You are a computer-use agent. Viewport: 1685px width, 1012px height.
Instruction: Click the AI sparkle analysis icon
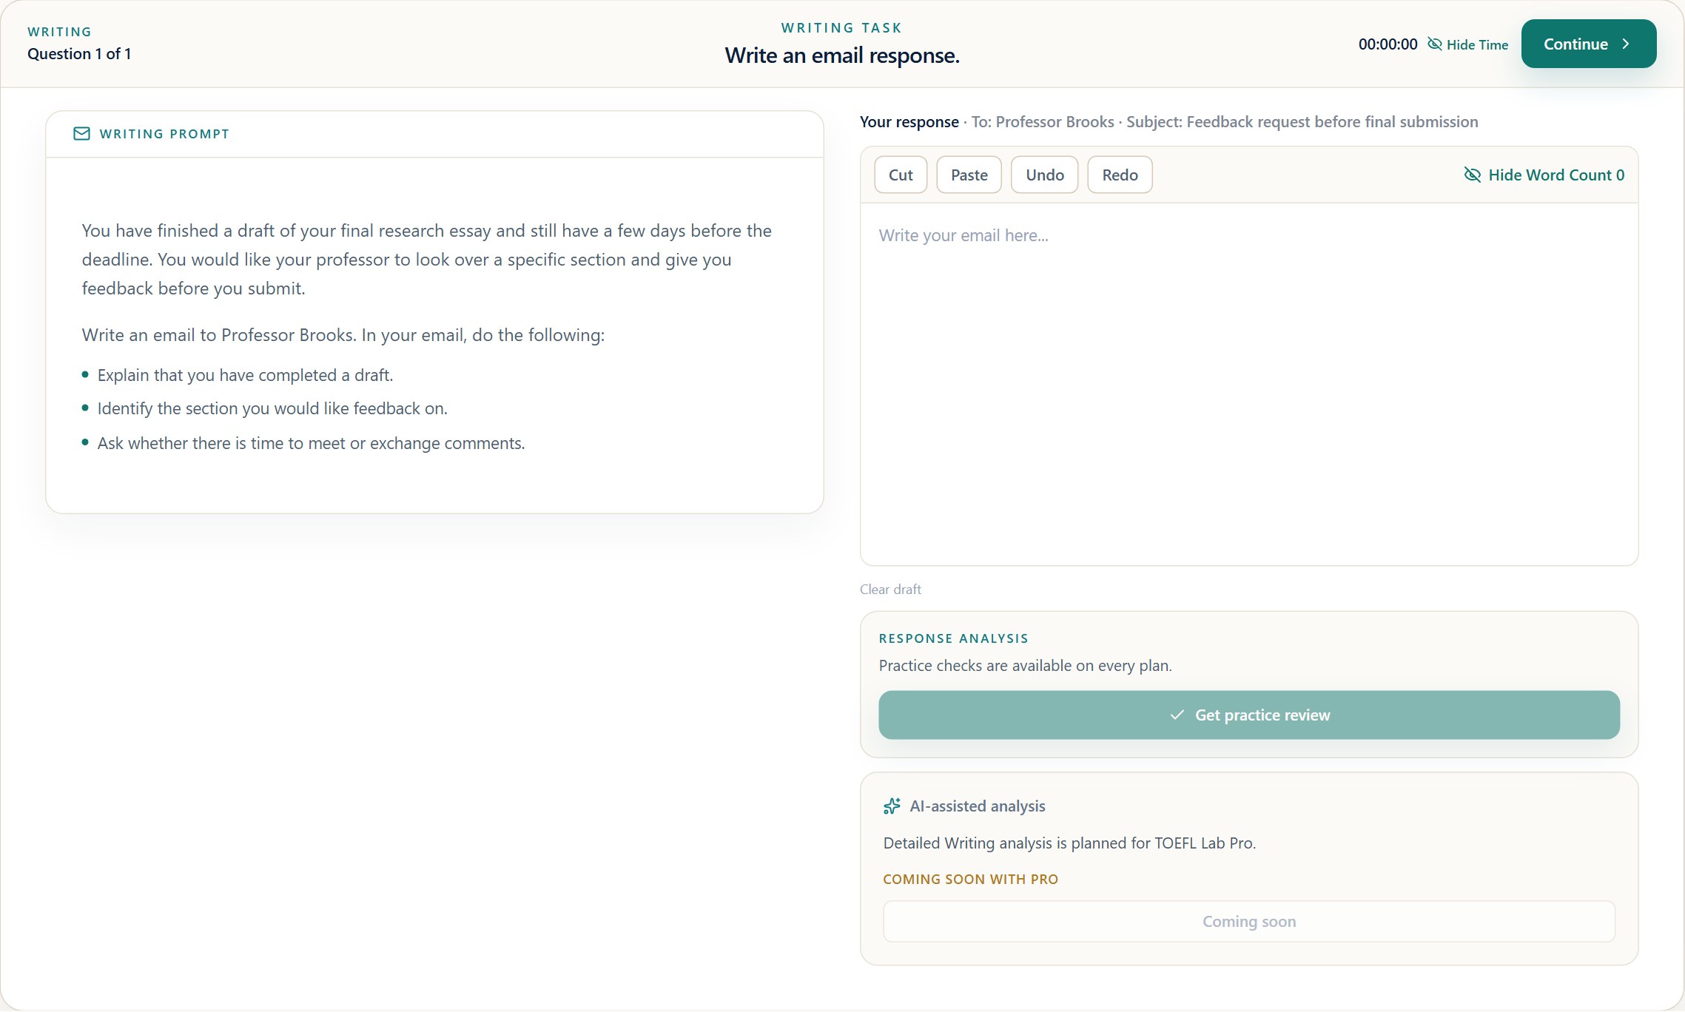tap(892, 806)
